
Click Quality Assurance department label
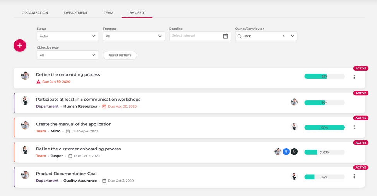click(80, 181)
